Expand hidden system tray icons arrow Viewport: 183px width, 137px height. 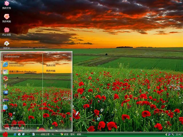(166, 134)
